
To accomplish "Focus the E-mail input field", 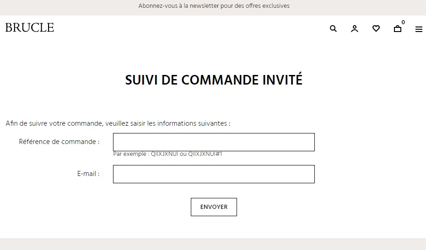I will tap(214, 174).
